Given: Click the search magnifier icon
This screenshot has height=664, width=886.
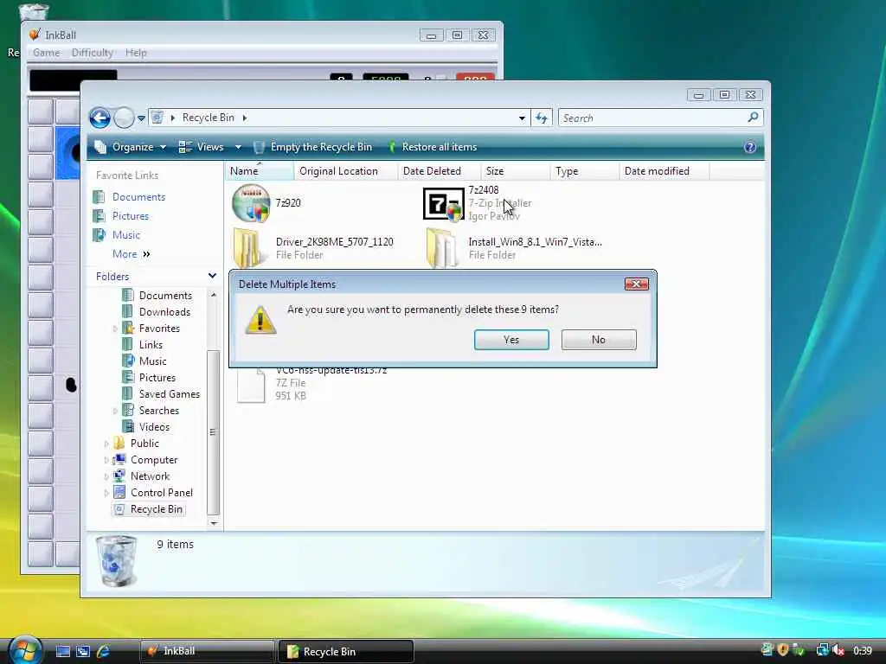Looking at the screenshot, I should pos(753,118).
